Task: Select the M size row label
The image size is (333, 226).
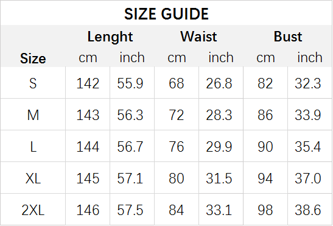Action: coord(33,115)
